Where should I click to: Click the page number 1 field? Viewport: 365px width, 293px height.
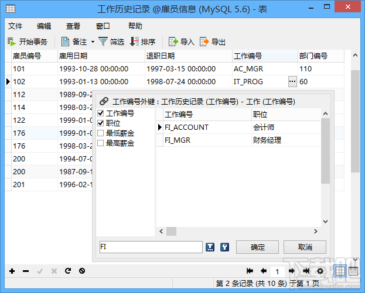pos(277,271)
